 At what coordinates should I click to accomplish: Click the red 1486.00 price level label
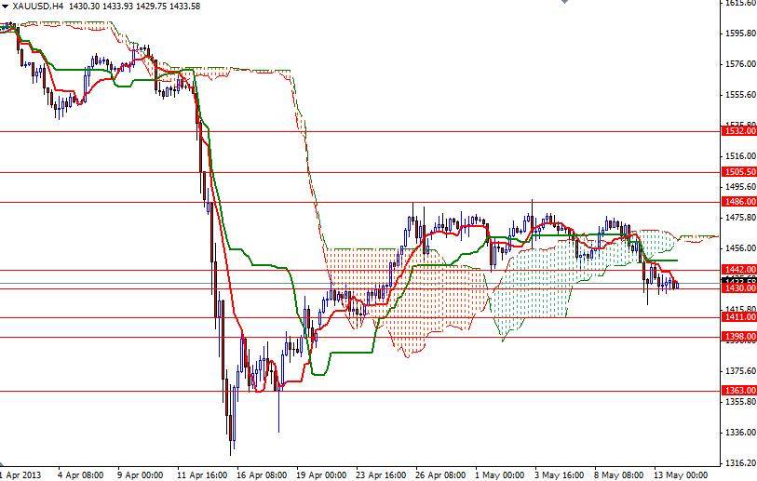tap(739, 202)
